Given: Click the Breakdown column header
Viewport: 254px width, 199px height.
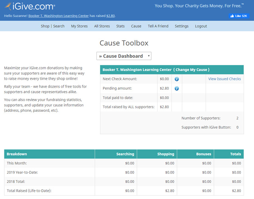Looking at the screenshot, I should click(17, 154).
